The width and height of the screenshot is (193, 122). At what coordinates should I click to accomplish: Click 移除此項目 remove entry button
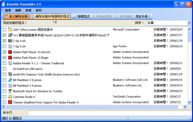pos(102,17)
